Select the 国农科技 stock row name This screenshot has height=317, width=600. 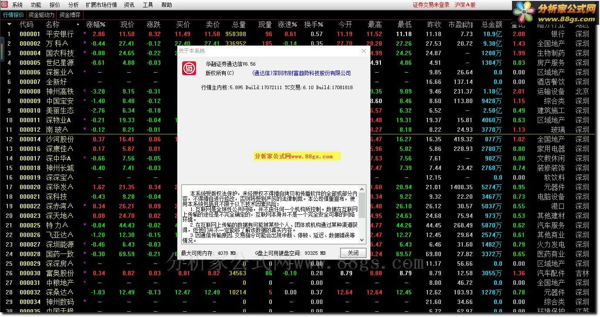pyautogui.click(x=60, y=53)
